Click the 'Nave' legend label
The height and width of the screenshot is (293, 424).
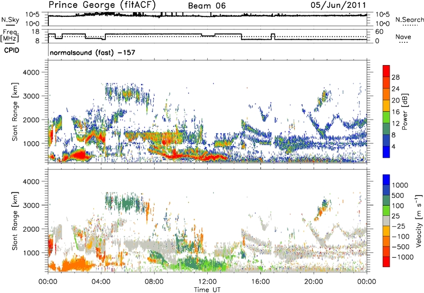click(403, 36)
